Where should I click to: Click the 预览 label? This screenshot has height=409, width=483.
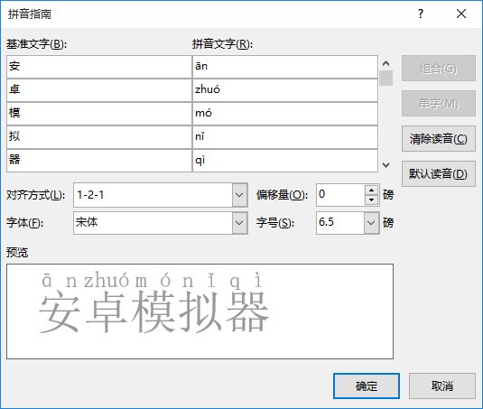point(17,253)
